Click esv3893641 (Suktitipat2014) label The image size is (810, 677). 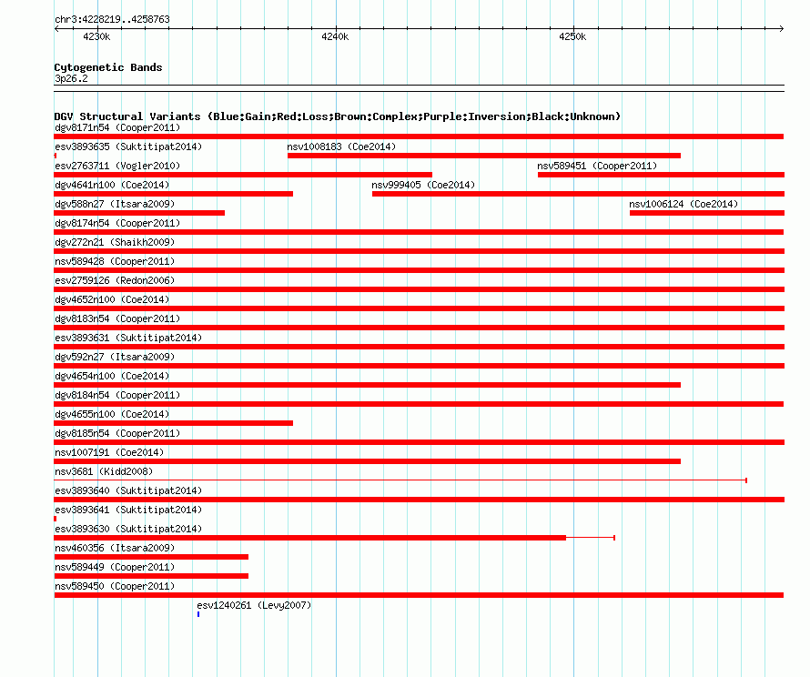pyautogui.click(x=128, y=510)
